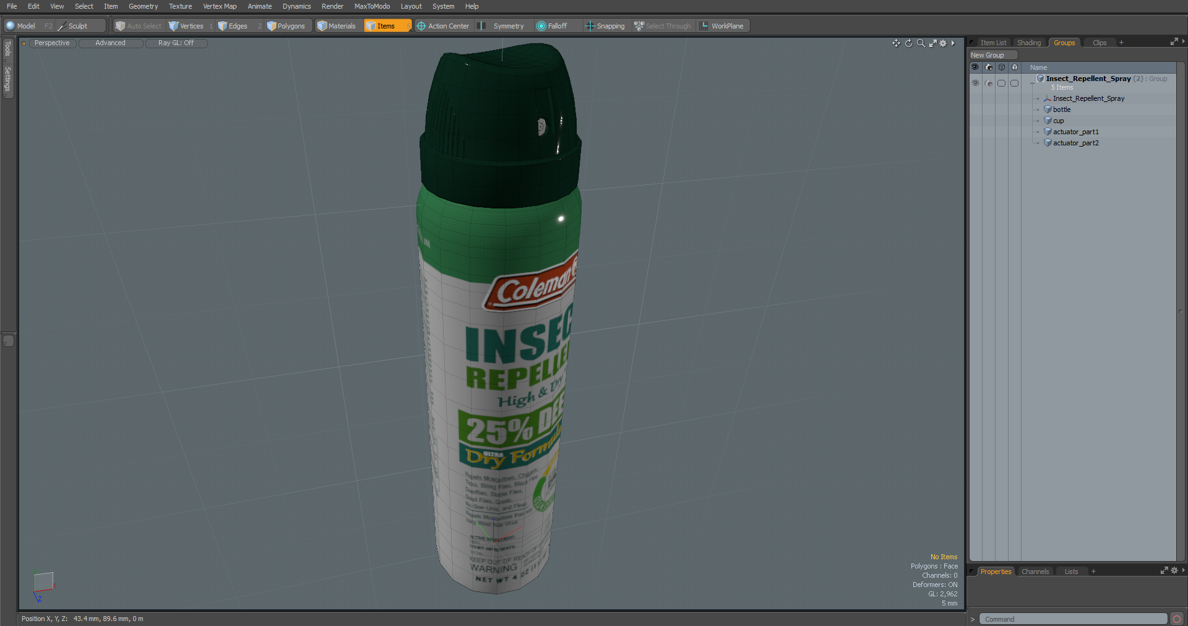
Task: Click the solid cube column header
Action: pyautogui.click(x=1015, y=67)
